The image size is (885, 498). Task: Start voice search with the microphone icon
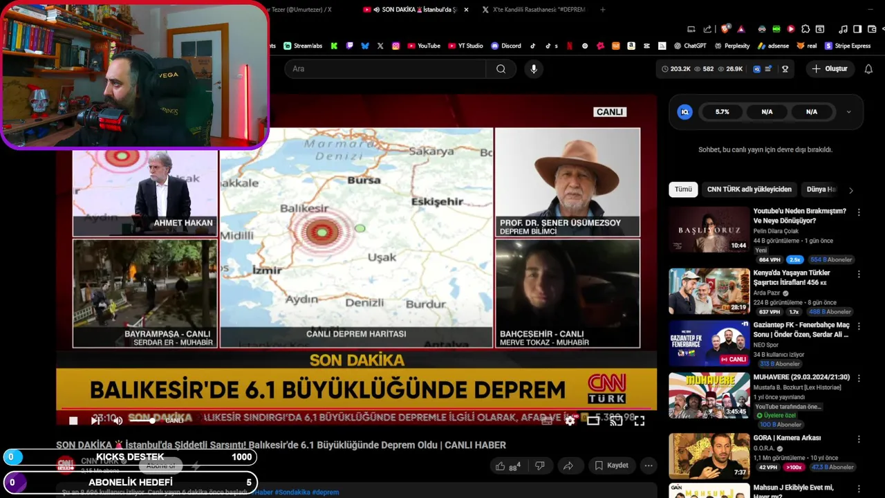click(x=533, y=68)
